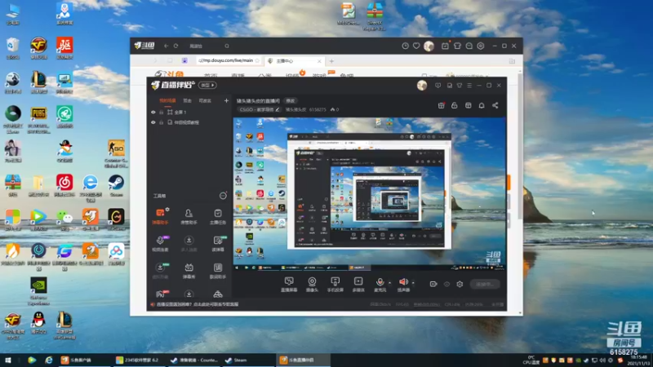This screenshot has height=367, width=653.
Task: Open the 弹幕助手 danmaku assistant tool
Action: tap(160, 216)
